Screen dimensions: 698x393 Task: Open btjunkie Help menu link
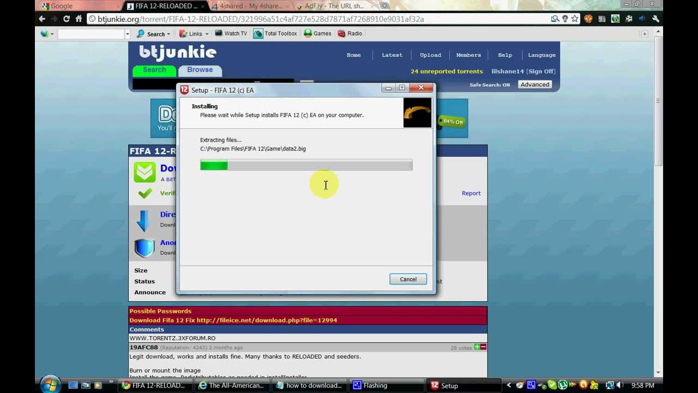click(x=505, y=55)
